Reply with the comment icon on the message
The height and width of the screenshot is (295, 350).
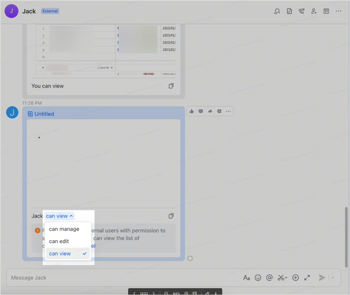[201, 111]
